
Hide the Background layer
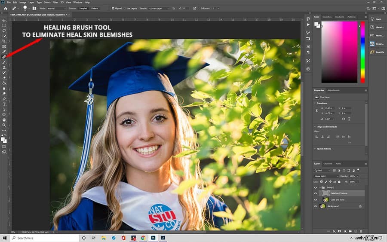(315, 206)
